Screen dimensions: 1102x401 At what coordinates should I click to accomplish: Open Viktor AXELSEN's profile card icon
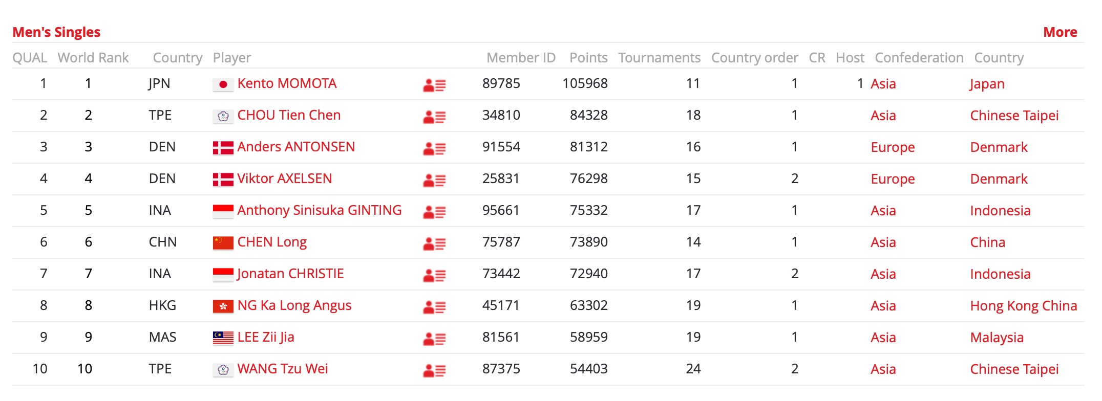[x=434, y=180]
